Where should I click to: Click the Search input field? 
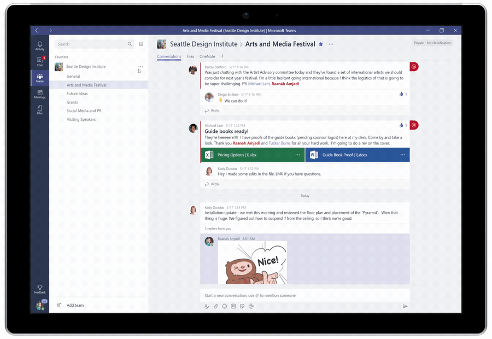(x=95, y=44)
